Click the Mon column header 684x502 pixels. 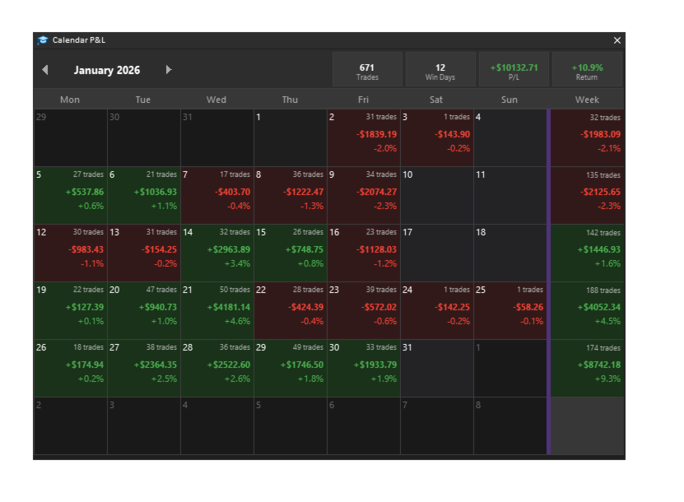coord(70,100)
